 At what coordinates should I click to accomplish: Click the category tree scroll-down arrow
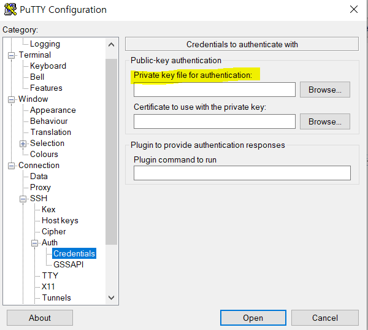[x=112, y=297]
